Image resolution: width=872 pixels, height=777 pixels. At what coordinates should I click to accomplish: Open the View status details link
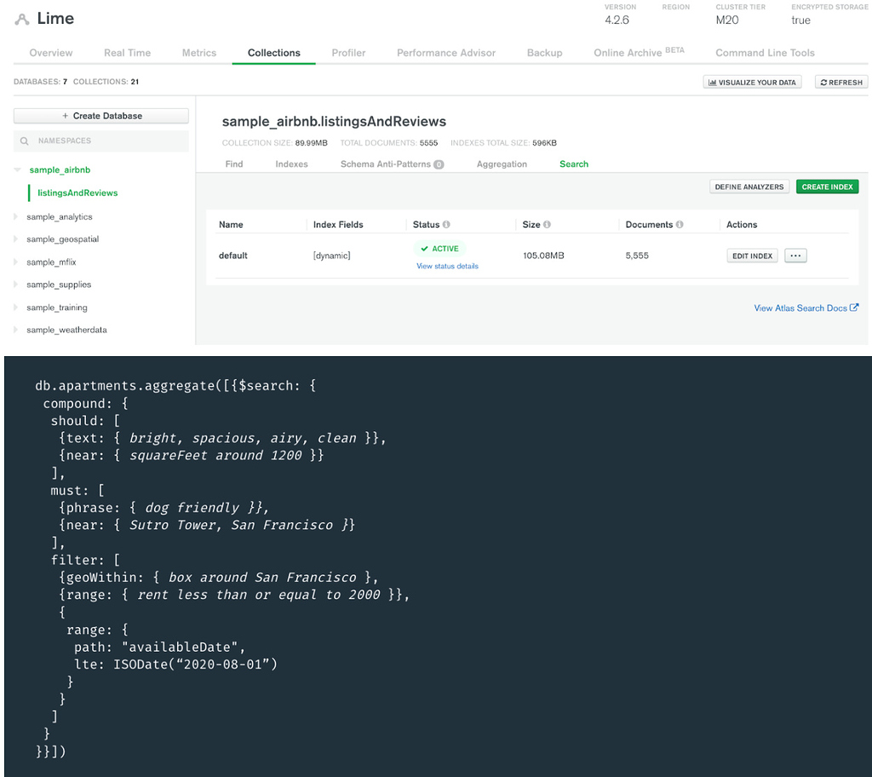(447, 267)
